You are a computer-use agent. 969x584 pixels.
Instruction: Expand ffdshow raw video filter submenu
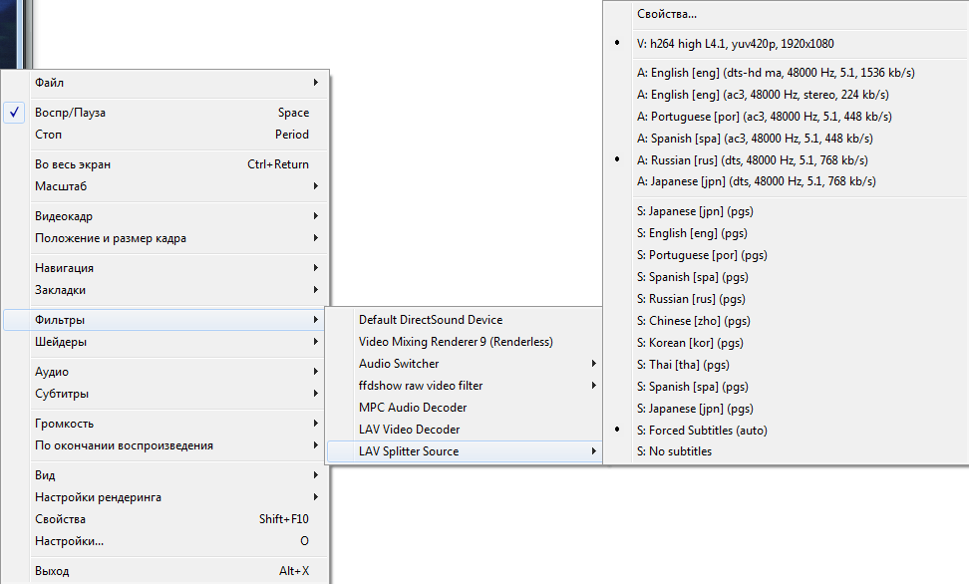click(421, 386)
